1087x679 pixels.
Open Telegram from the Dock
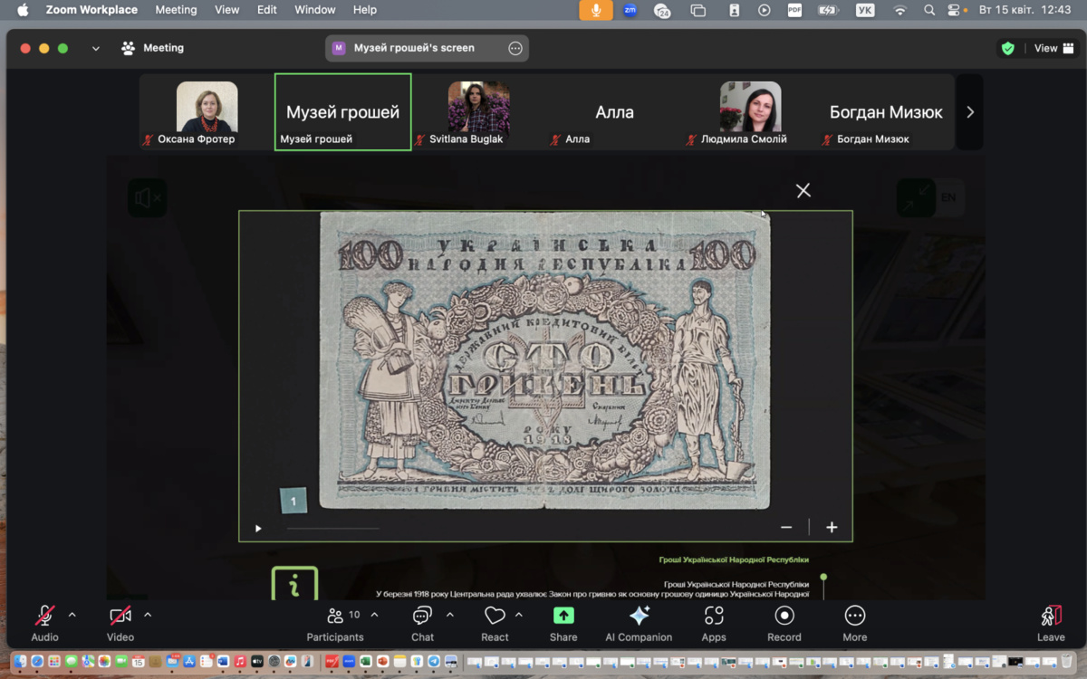pyautogui.click(x=434, y=662)
